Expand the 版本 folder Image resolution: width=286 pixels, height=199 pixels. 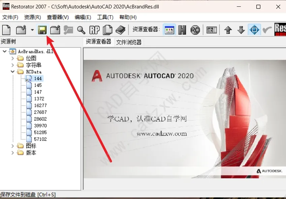(12, 153)
